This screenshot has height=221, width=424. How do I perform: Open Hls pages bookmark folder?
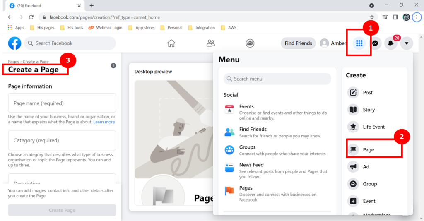coord(42,28)
